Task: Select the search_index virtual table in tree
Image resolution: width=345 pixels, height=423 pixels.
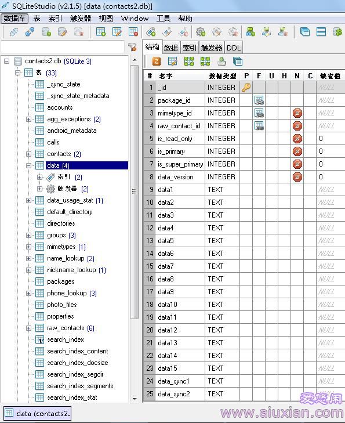Action: click(65, 339)
